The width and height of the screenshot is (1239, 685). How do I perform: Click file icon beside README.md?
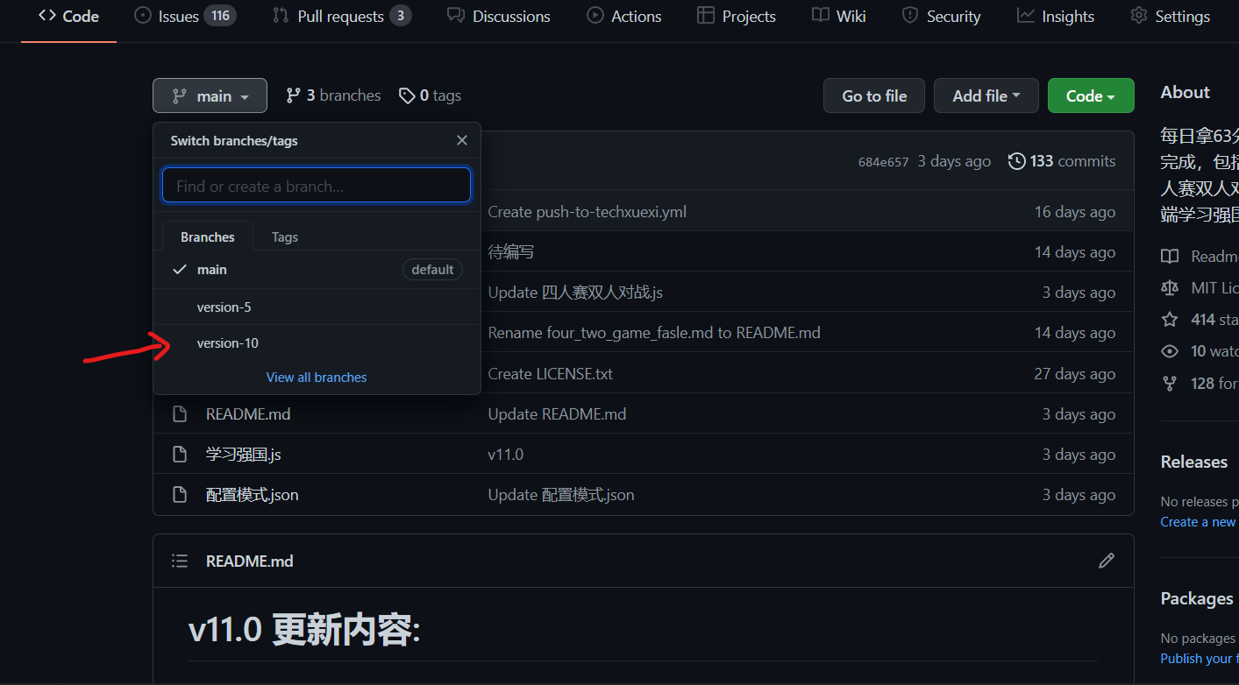180,414
